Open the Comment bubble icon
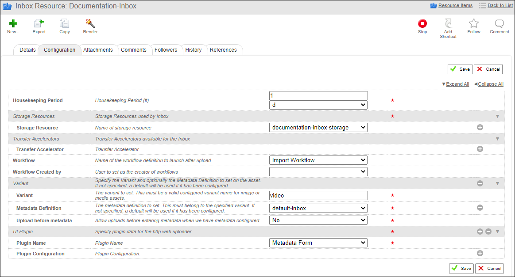This screenshot has height=277, width=515. [499, 23]
